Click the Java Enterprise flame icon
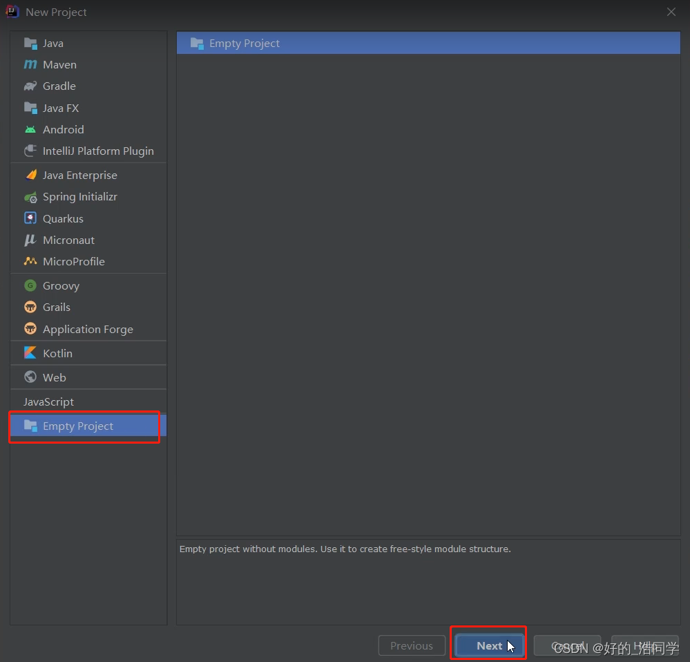690x662 pixels. [30, 176]
